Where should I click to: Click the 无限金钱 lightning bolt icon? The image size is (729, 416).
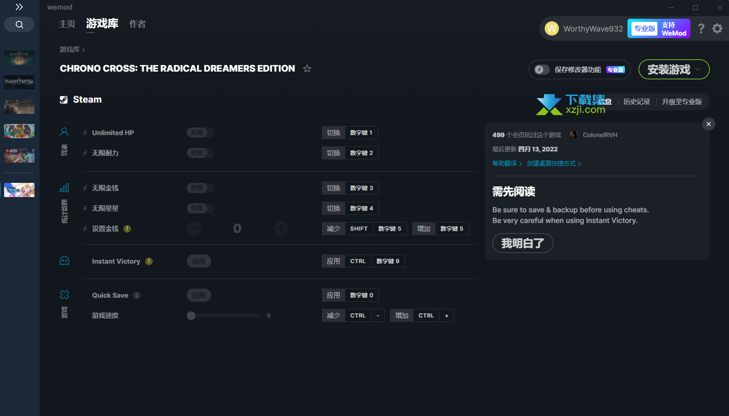pyautogui.click(x=85, y=188)
